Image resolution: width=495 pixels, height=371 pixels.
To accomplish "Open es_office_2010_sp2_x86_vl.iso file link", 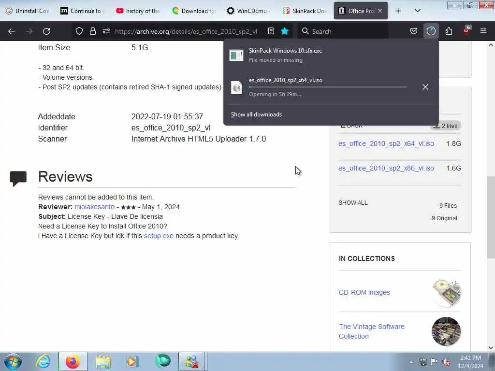I will click(x=386, y=168).
